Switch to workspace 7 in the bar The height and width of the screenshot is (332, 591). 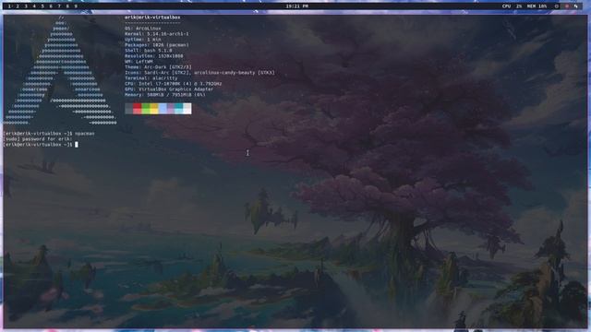[59, 6]
